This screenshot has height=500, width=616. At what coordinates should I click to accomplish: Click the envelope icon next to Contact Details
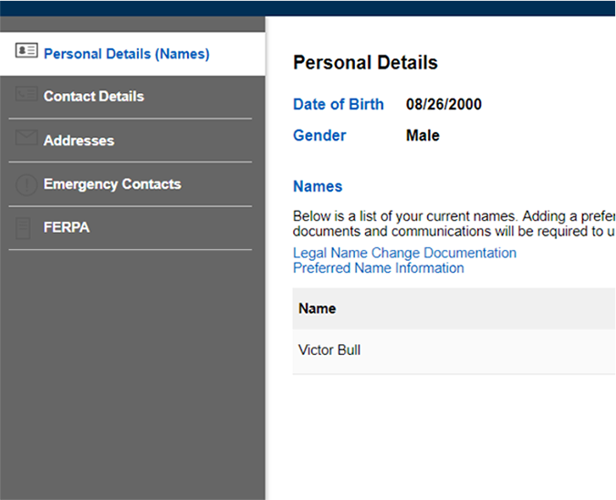click(26, 95)
